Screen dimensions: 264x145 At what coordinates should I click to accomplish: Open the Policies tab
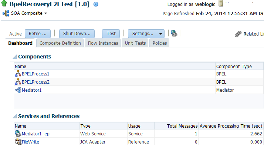click(160, 43)
